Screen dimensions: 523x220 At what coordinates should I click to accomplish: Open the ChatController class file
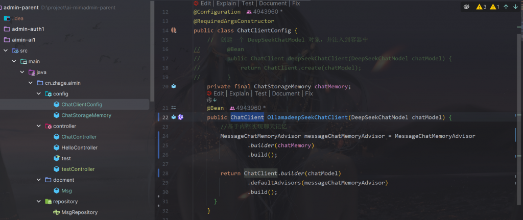[79, 137]
